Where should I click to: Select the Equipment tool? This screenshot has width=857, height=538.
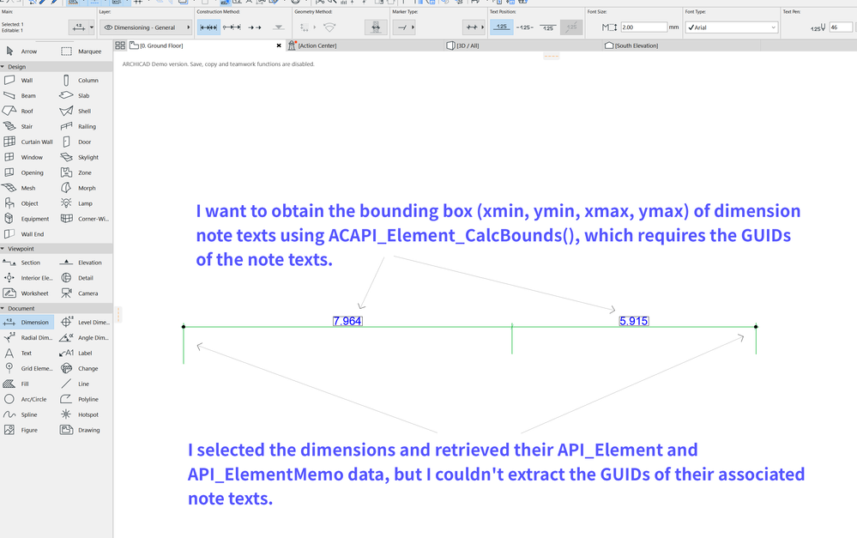pos(27,219)
